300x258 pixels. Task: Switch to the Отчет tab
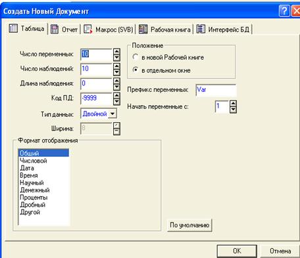pyautogui.click(x=64, y=30)
